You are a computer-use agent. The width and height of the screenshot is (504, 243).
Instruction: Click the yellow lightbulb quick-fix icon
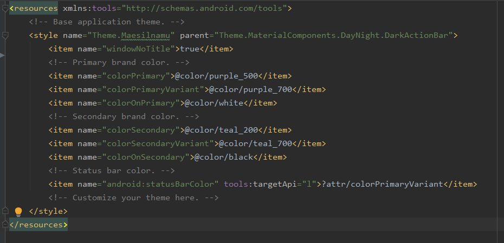[x=18, y=212]
